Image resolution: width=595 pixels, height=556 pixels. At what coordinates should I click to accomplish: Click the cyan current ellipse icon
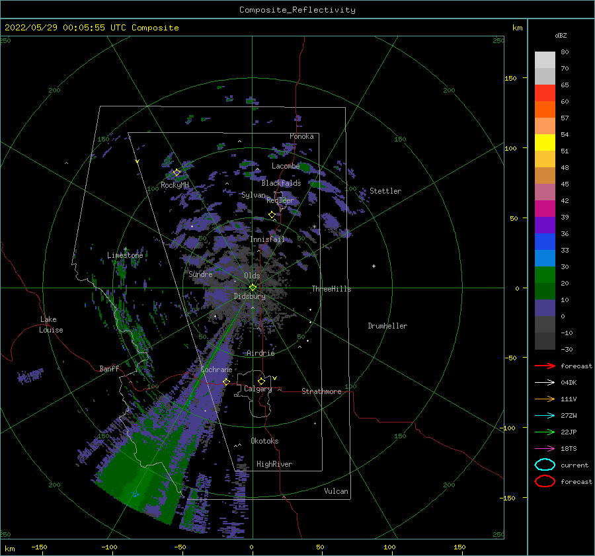pyautogui.click(x=545, y=465)
